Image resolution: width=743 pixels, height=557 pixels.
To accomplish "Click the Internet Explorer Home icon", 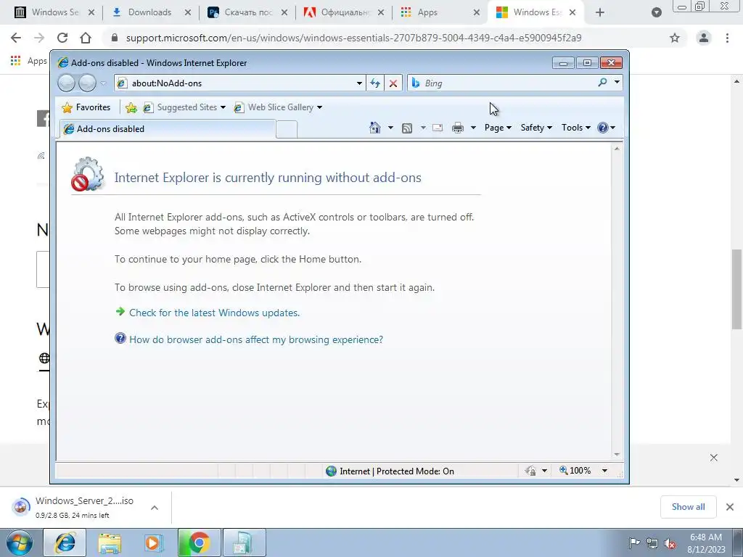I will pos(375,128).
